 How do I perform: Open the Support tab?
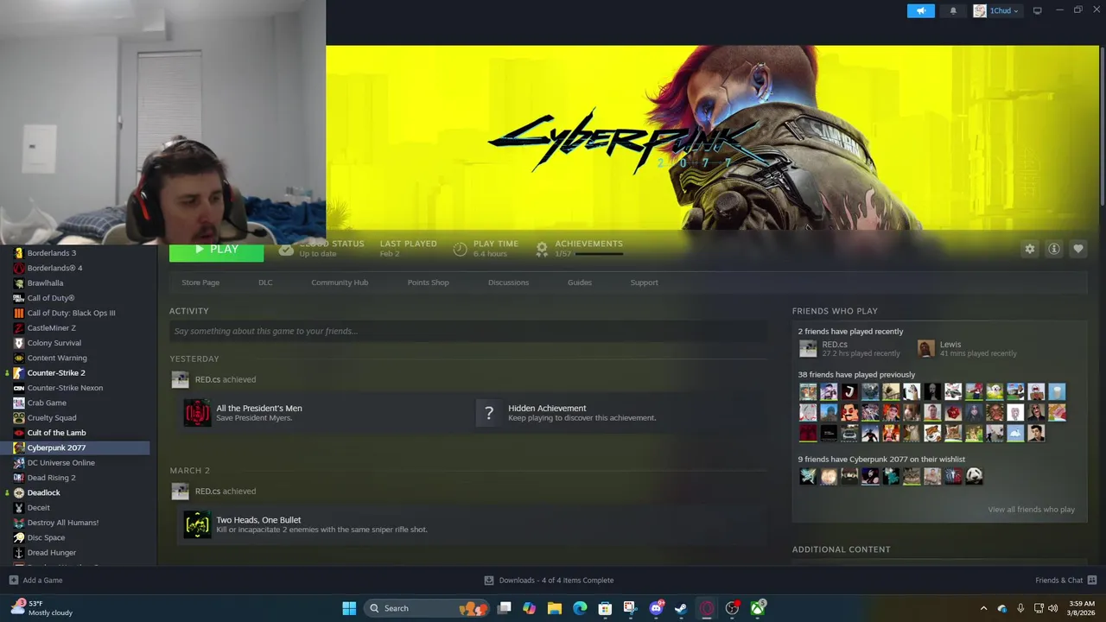pos(644,282)
